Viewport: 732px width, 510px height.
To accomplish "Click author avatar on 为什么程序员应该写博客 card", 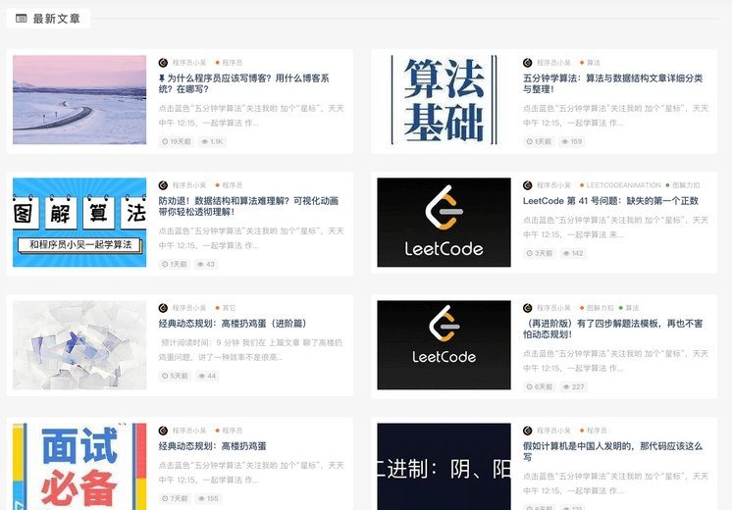I will 163,63.
